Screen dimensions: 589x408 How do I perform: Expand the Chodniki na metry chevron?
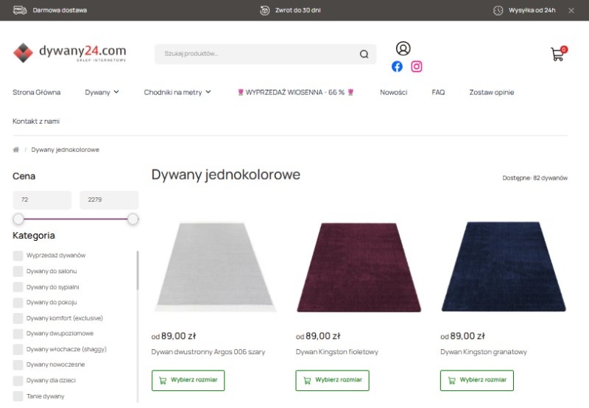pos(208,92)
